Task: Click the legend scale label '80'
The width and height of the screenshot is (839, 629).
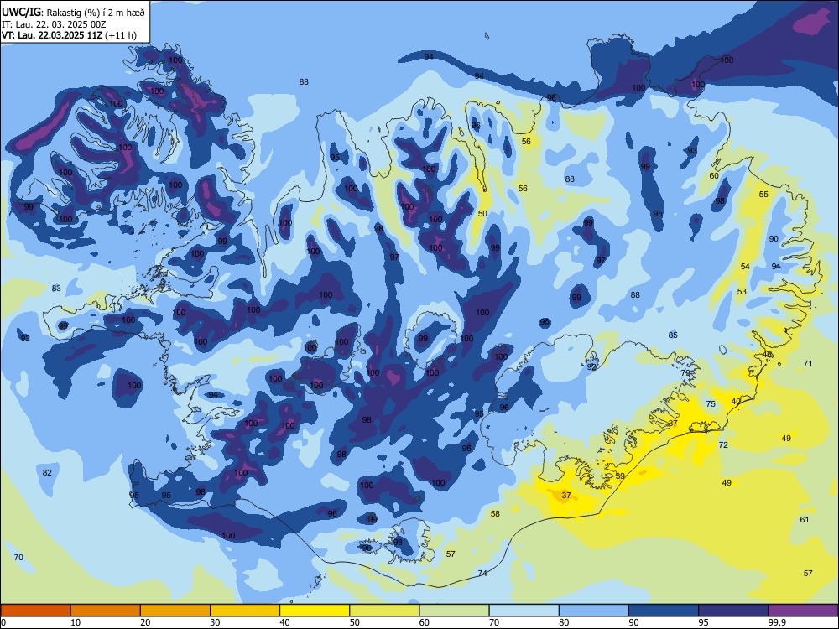Action: (x=564, y=622)
